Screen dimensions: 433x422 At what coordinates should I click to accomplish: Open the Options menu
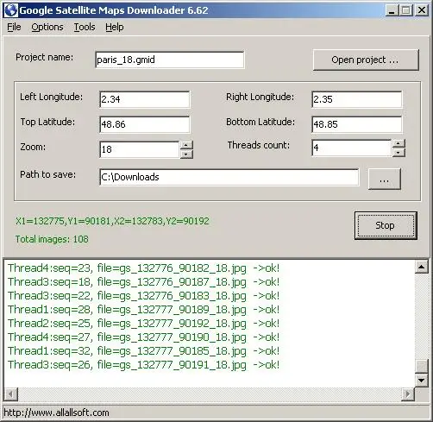click(47, 27)
